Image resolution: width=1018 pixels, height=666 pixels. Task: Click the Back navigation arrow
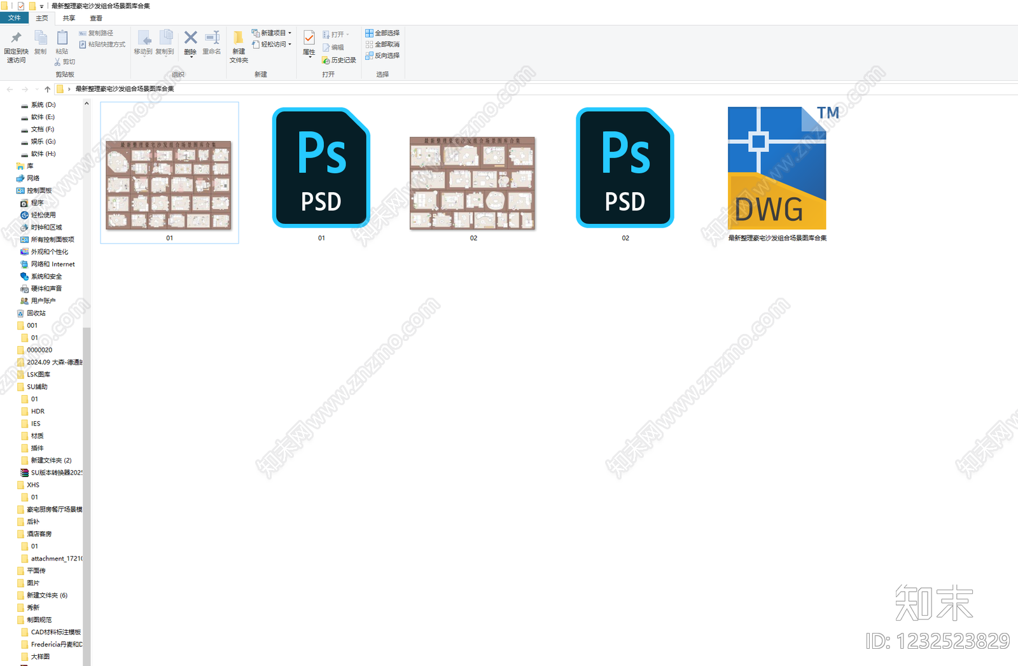point(10,89)
